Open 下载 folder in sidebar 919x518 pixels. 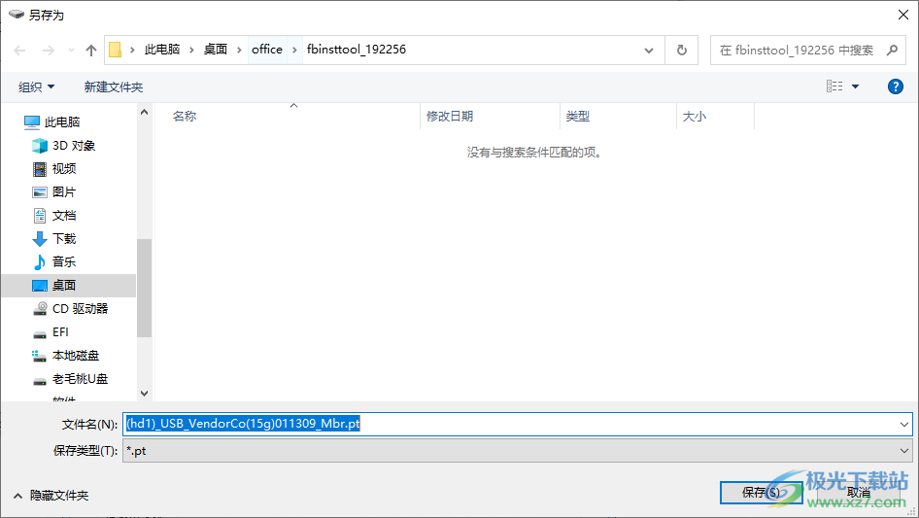pos(64,239)
